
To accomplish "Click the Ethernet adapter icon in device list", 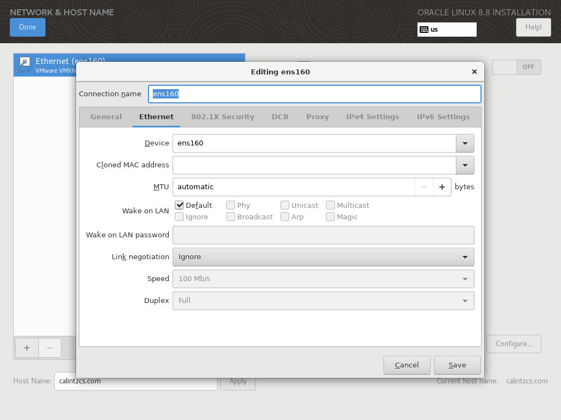I will pos(24,65).
